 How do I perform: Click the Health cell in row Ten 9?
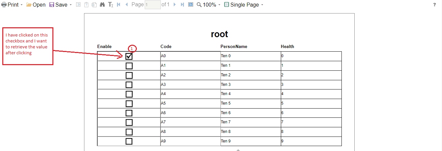point(311,141)
